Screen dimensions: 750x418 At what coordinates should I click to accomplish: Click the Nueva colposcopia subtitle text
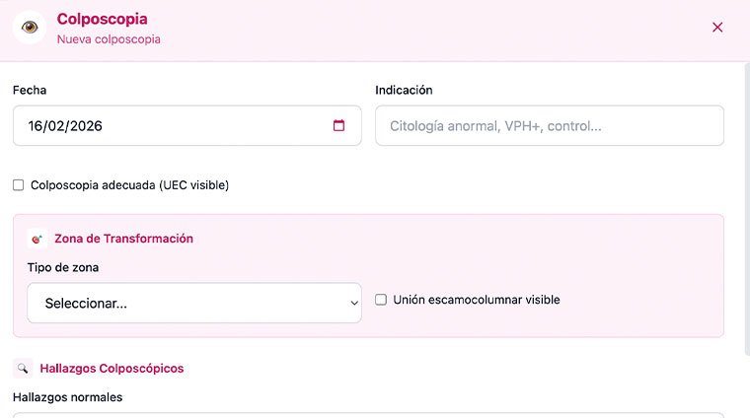[x=109, y=39]
